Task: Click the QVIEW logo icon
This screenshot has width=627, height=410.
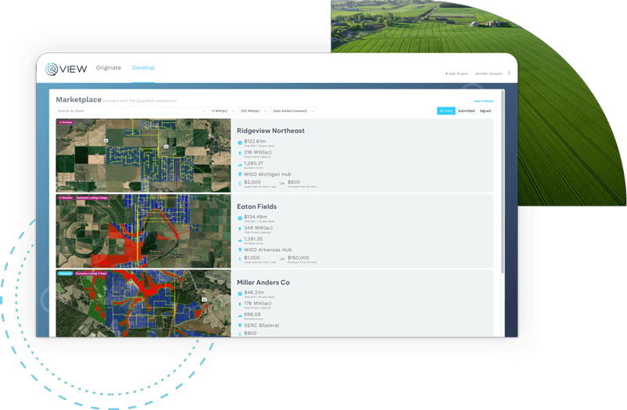Action: (x=52, y=69)
